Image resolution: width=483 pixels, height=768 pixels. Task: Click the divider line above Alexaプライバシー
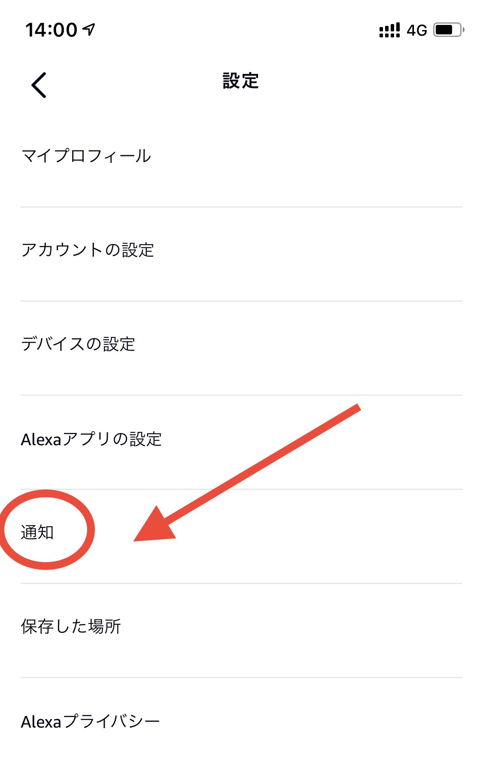click(x=241, y=677)
